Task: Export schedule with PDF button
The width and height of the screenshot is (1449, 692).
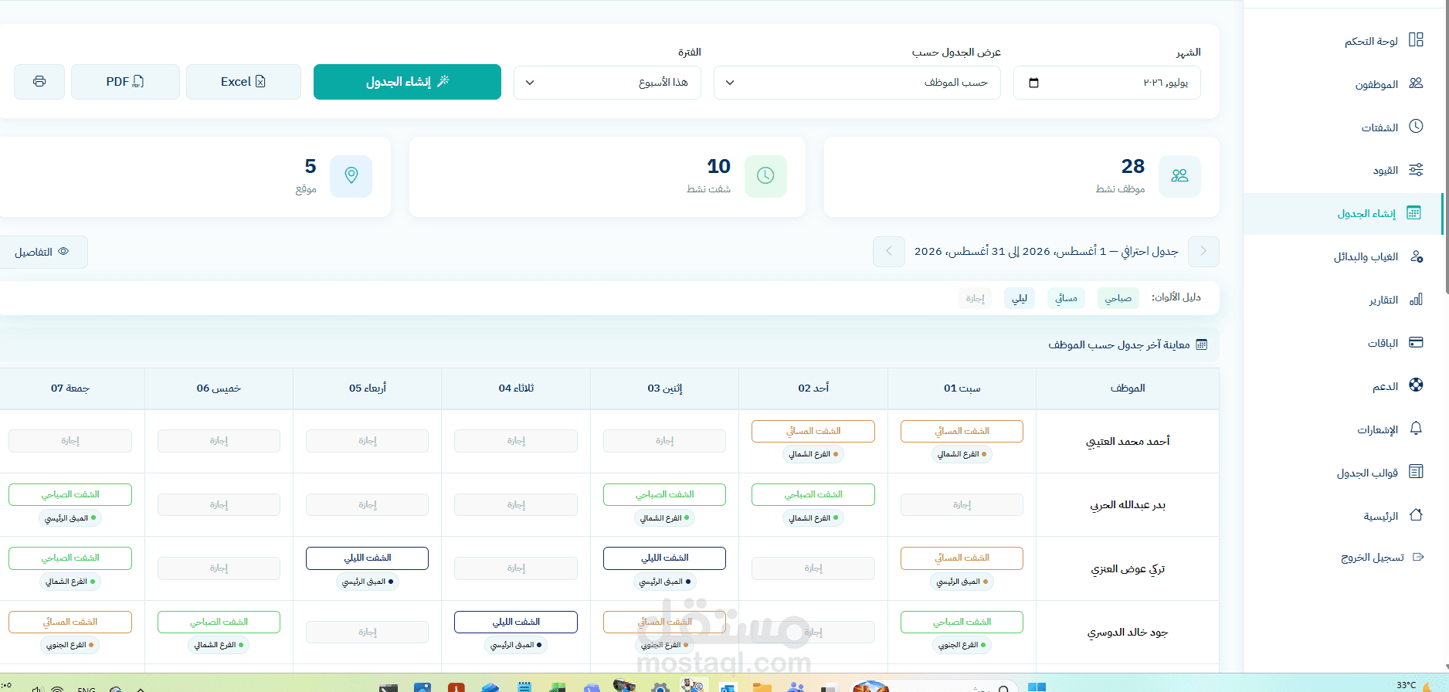Action: coord(125,82)
